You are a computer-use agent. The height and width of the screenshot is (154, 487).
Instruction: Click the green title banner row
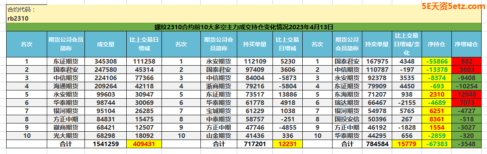pyautogui.click(x=243, y=27)
